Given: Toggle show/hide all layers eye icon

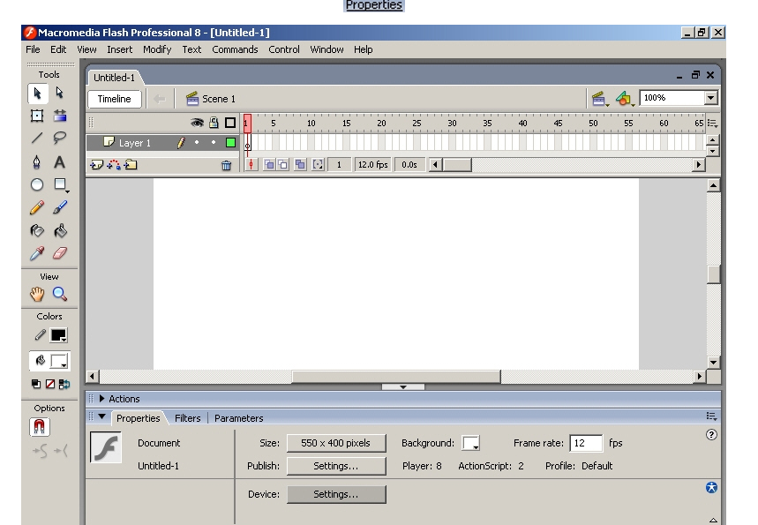Looking at the screenshot, I should tap(197, 123).
